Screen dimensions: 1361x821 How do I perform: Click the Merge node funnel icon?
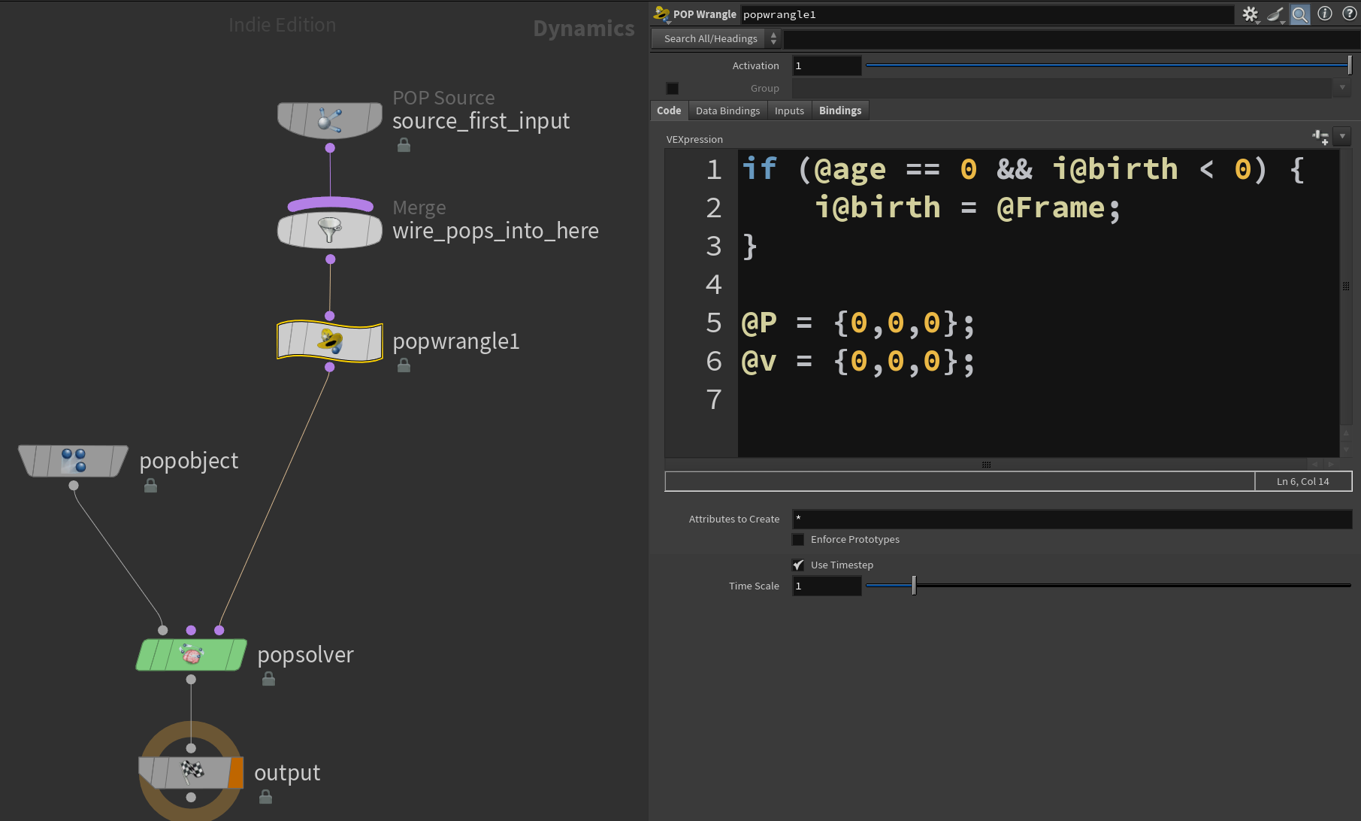tap(329, 229)
